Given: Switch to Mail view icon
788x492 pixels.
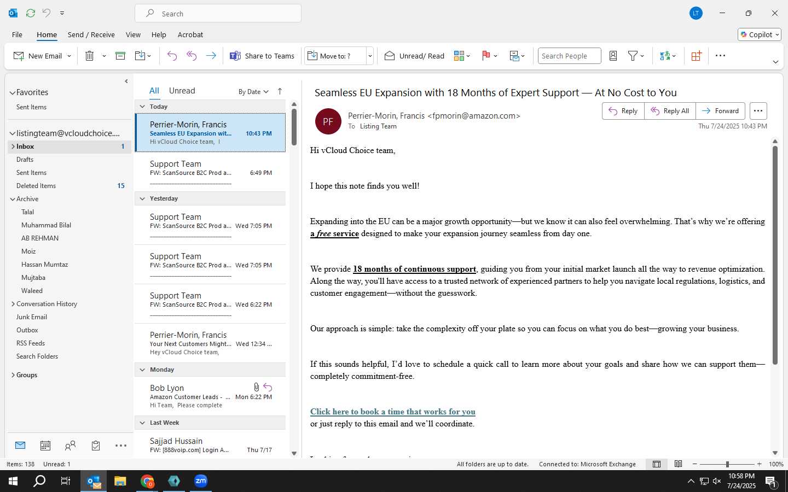Looking at the screenshot, I should 20,446.
